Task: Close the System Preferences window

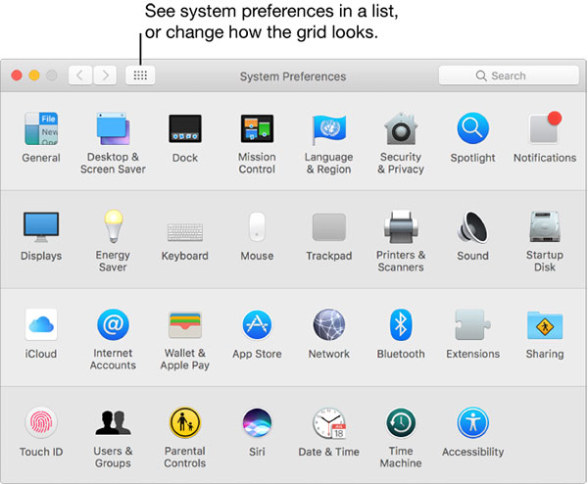Action: [17, 75]
